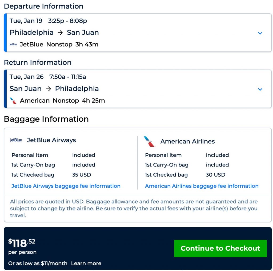273x271 pixels.
Task: Click the American 30 USD checked bag fee
Action: (x=215, y=175)
